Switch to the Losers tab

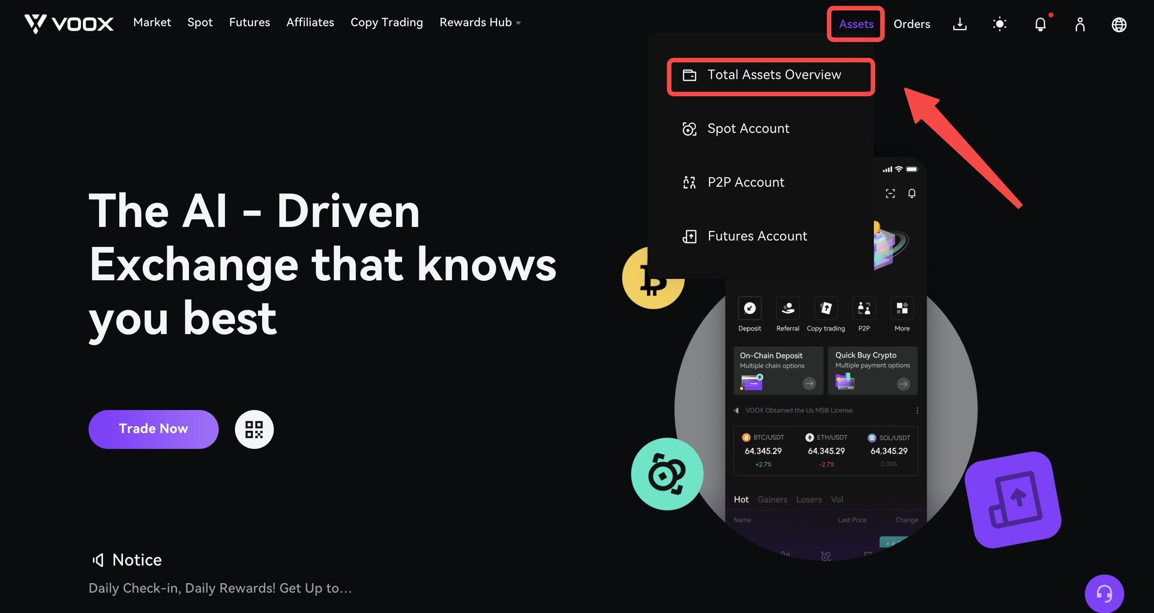tap(809, 499)
